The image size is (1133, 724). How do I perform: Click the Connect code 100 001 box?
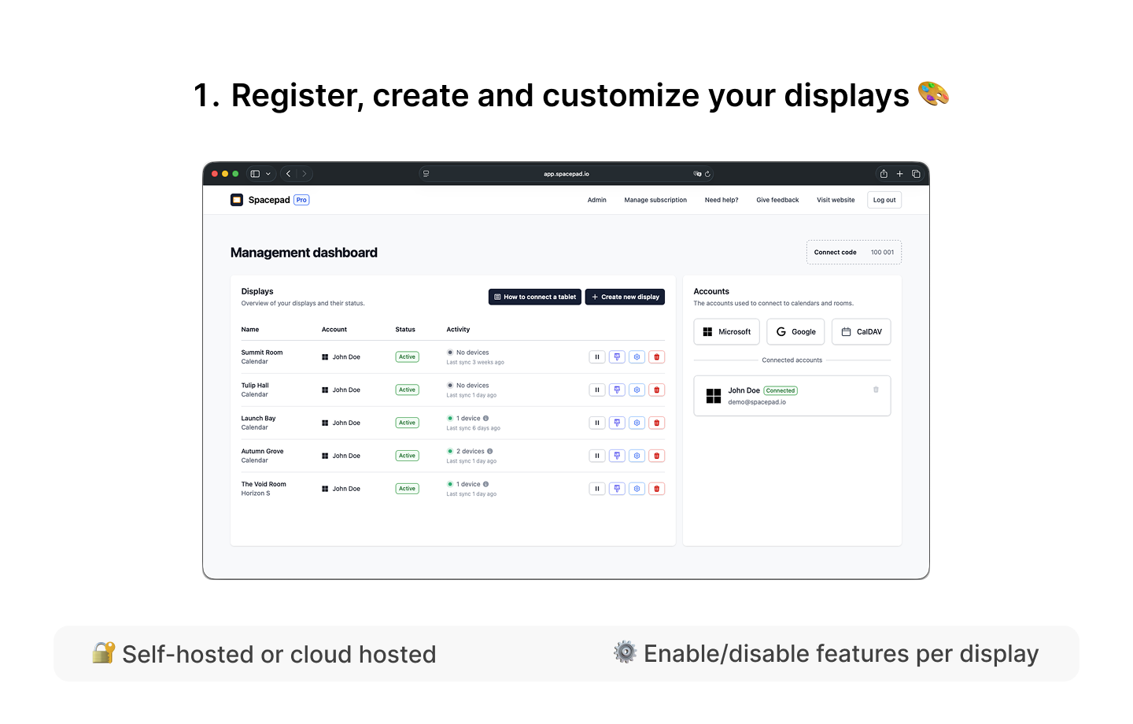[x=854, y=253]
